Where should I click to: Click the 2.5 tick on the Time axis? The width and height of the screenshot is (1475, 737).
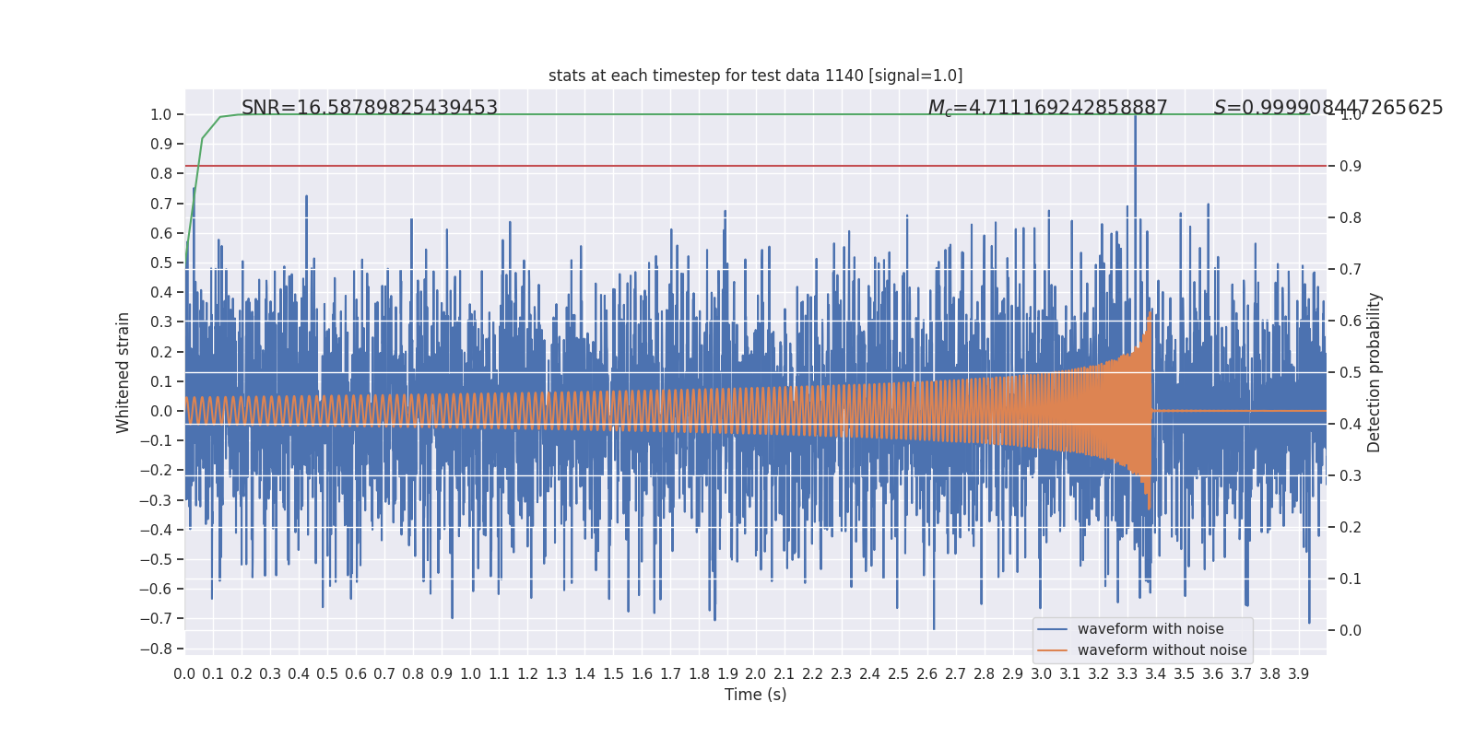point(899,674)
